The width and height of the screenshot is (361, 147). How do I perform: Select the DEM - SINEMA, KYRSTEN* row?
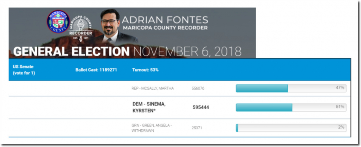pos(180,108)
